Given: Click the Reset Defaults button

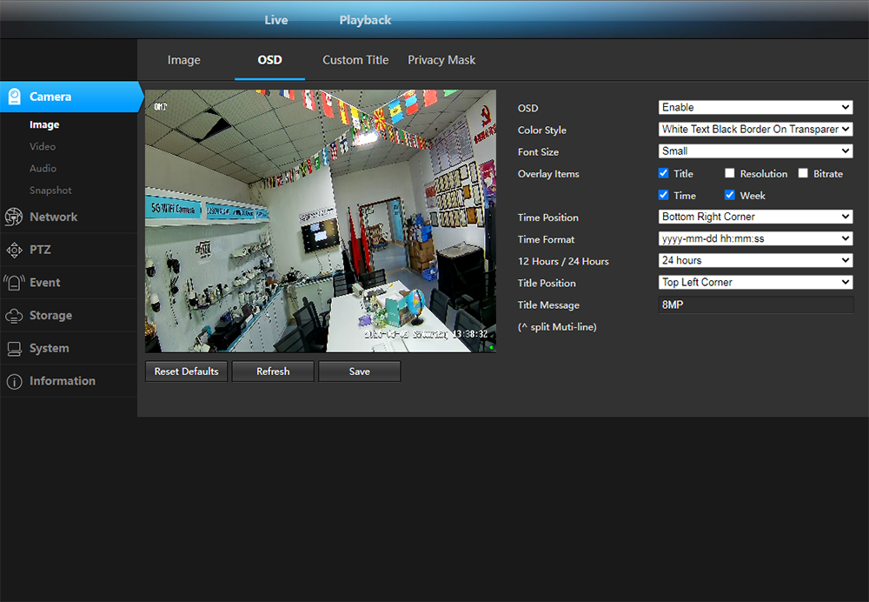Looking at the screenshot, I should click(186, 371).
